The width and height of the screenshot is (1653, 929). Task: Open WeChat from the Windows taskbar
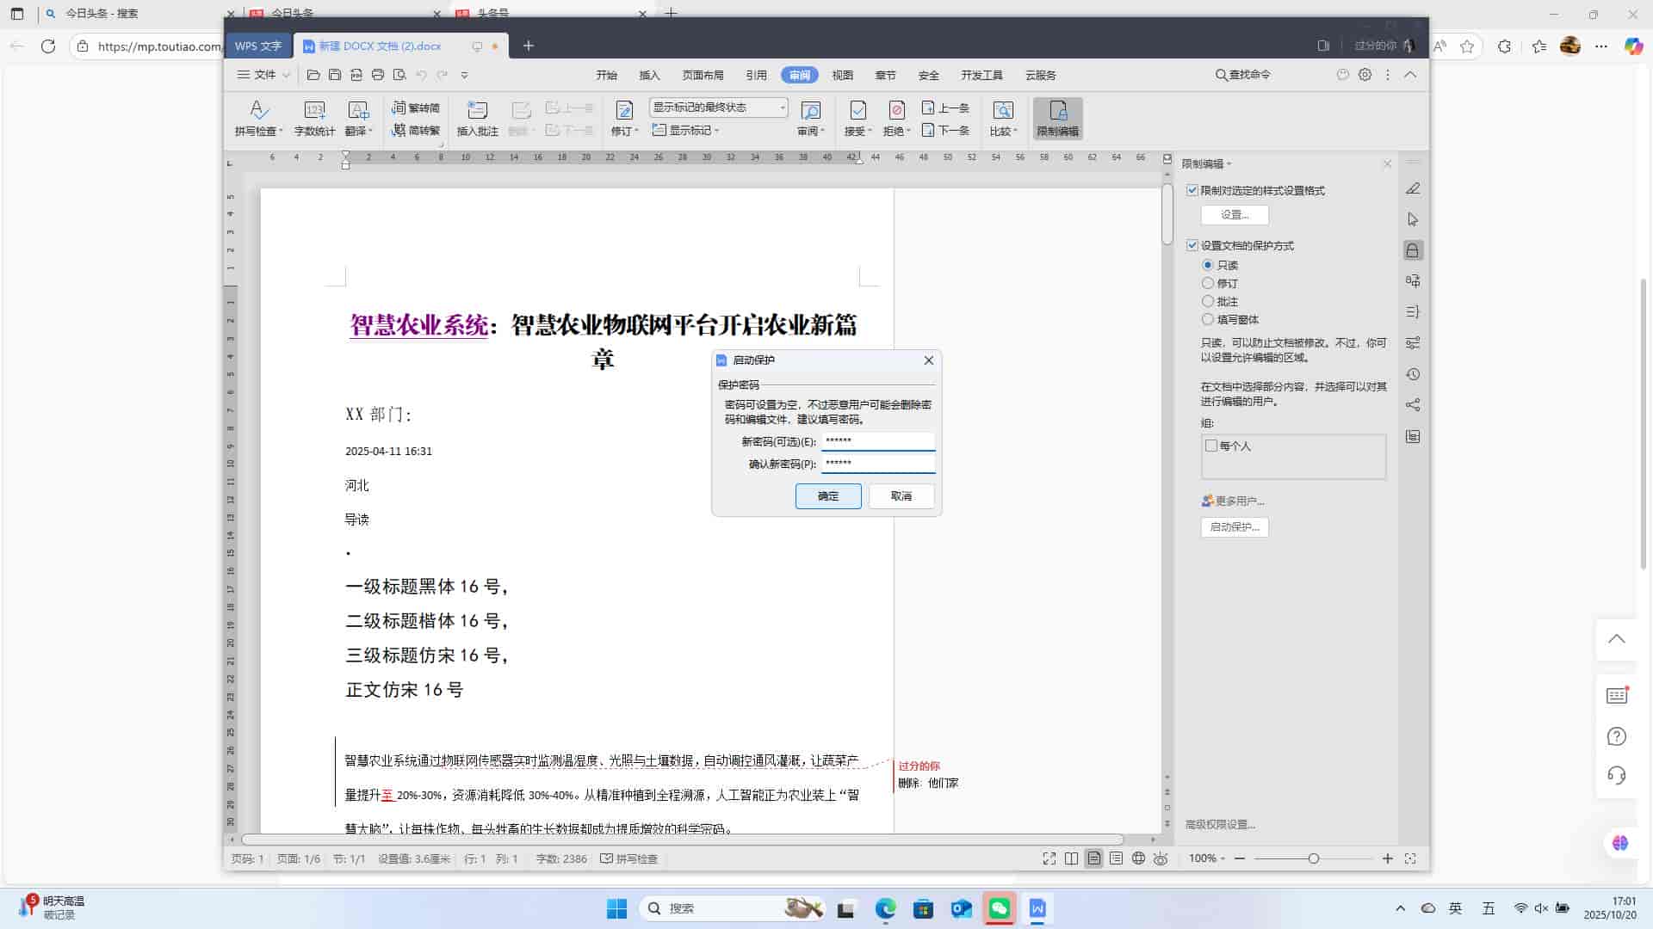[1000, 908]
